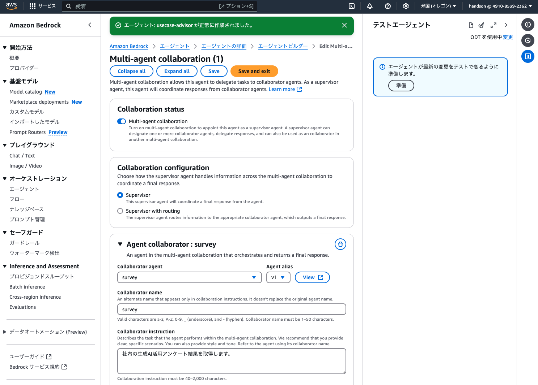Expand データオートメーション (Preview) group
538x385 pixels.
[x=5, y=332]
